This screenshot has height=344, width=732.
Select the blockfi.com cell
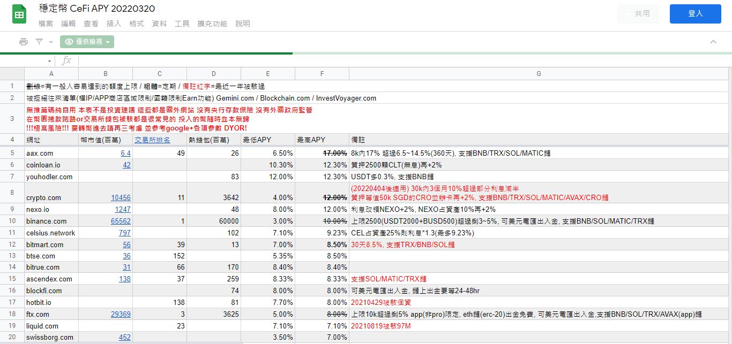51,291
